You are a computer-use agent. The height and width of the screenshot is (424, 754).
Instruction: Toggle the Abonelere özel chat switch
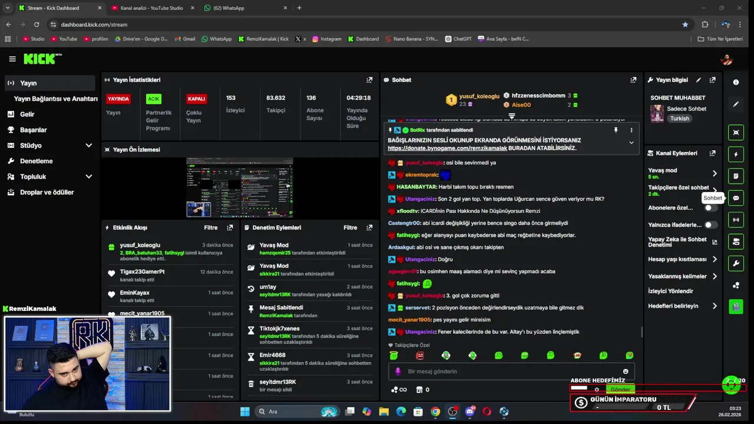click(711, 208)
